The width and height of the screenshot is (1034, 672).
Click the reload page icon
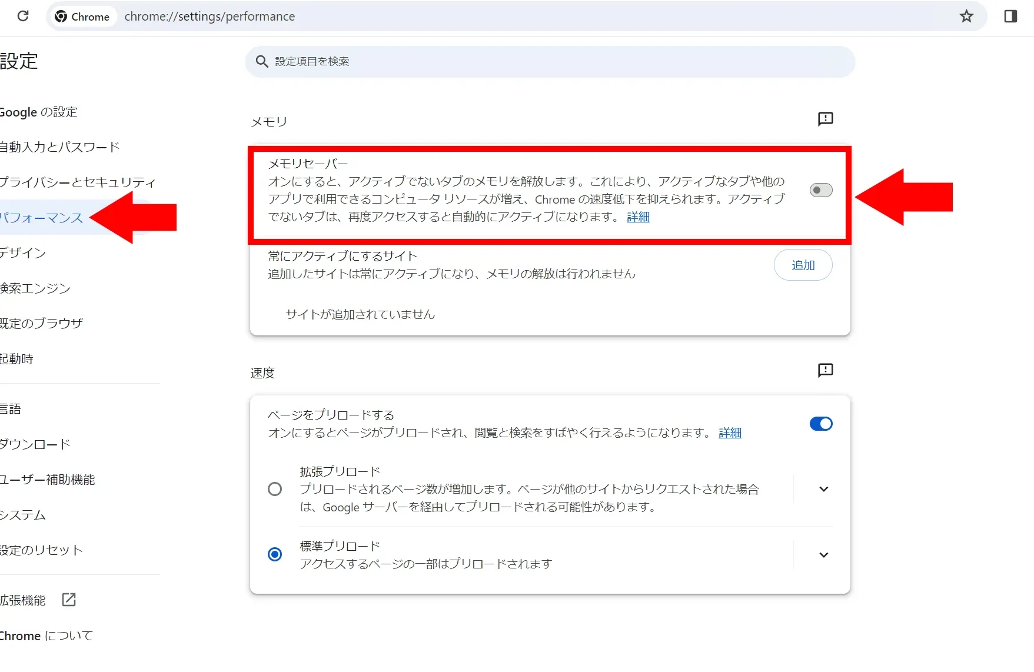(23, 16)
